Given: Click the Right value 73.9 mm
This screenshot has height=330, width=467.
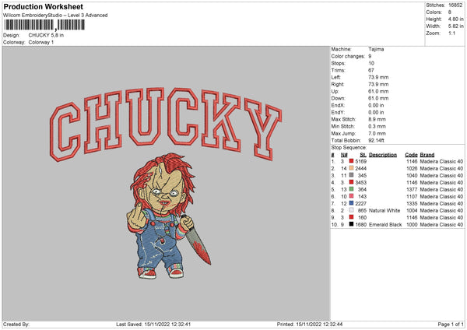Looking at the screenshot, I should 378,84.
